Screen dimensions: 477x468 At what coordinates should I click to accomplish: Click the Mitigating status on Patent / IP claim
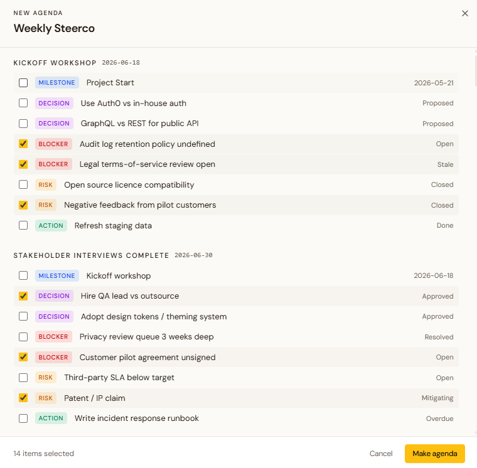tap(437, 398)
